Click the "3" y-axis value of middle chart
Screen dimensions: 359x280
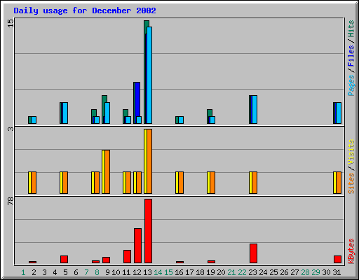[11, 129]
